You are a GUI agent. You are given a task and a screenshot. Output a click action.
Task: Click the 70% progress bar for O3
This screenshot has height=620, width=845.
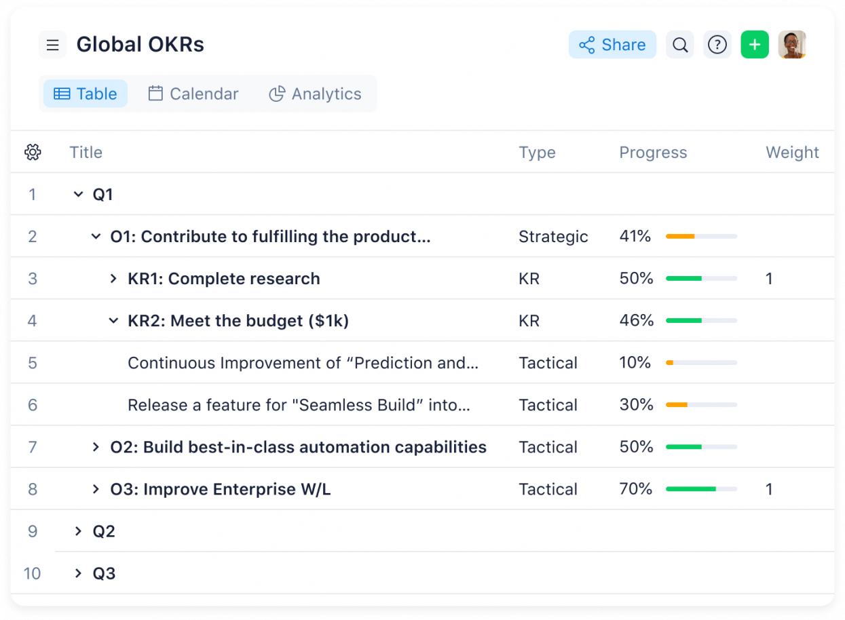(x=701, y=489)
